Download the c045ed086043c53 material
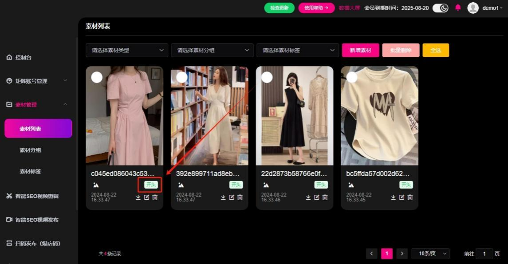The width and height of the screenshot is (508, 264). point(138,197)
